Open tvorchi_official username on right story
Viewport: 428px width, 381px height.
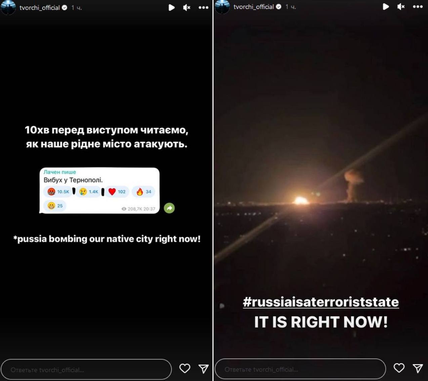pos(254,7)
